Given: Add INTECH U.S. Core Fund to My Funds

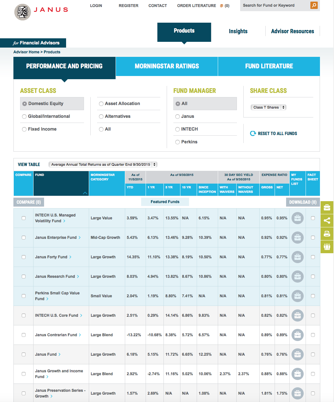Looking at the screenshot, I should pos(298,315).
